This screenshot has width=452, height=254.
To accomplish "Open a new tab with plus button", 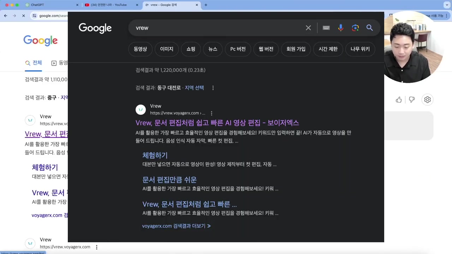I will [206, 5].
